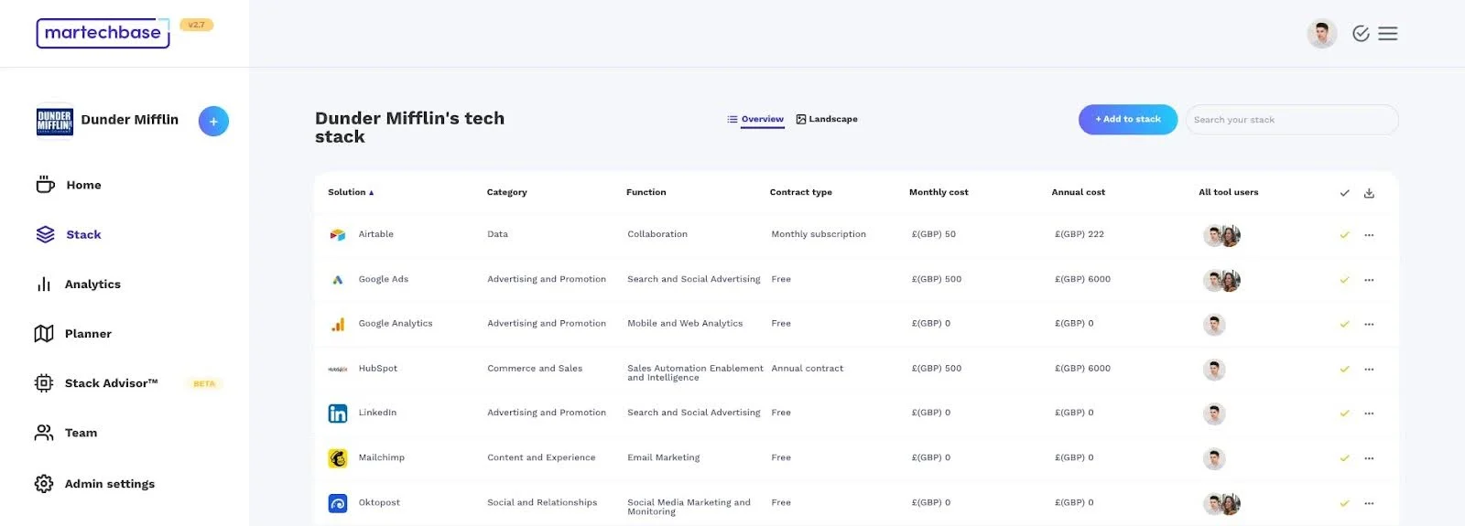Open the three-dot menu for Oktopost

click(1369, 503)
